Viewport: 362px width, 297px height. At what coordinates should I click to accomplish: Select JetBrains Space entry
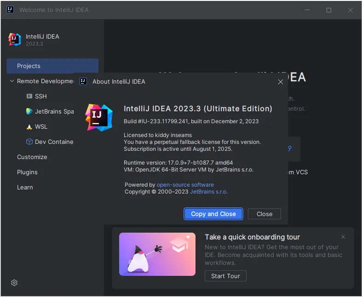[x=54, y=111]
